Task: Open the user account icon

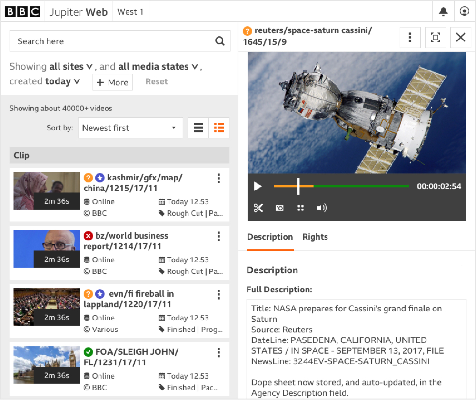Action: coord(464,11)
